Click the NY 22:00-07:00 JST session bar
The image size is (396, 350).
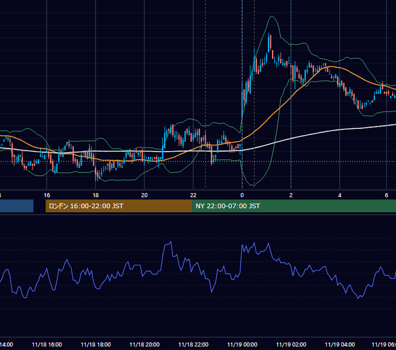294,206
